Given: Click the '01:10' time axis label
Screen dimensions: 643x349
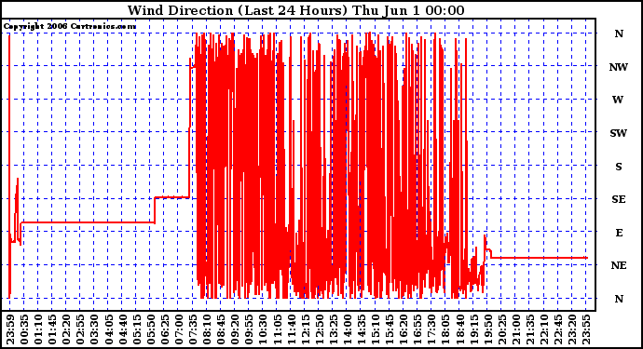Looking at the screenshot, I should pos(38,329).
